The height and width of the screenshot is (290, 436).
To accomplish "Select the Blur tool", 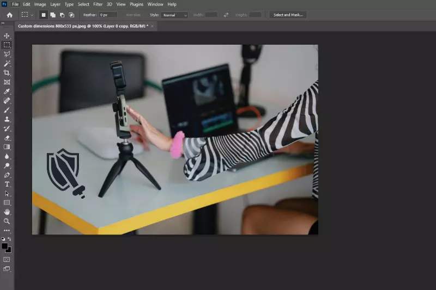I will coord(7,157).
